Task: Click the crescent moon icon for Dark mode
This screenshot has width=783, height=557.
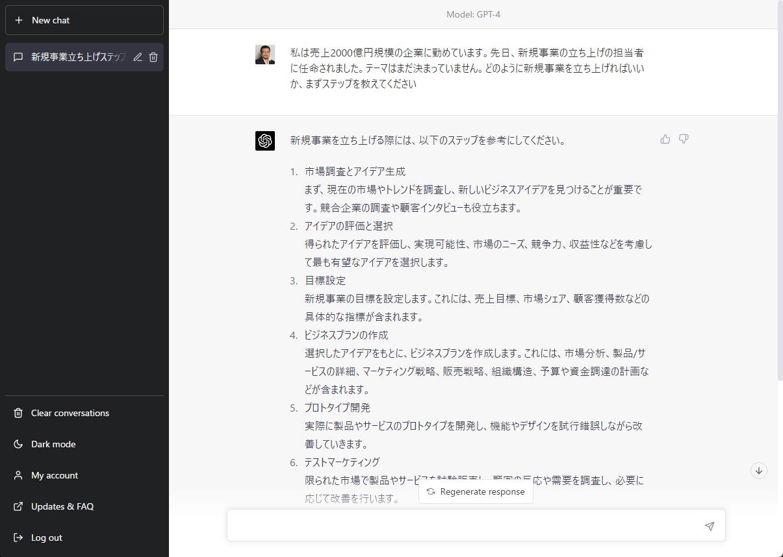Action: [18, 444]
